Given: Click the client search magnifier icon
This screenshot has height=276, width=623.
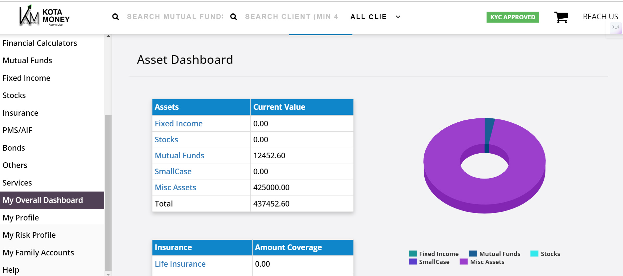Looking at the screenshot, I should coord(234,17).
